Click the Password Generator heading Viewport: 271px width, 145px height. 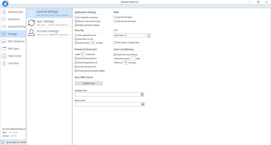click(x=86, y=49)
